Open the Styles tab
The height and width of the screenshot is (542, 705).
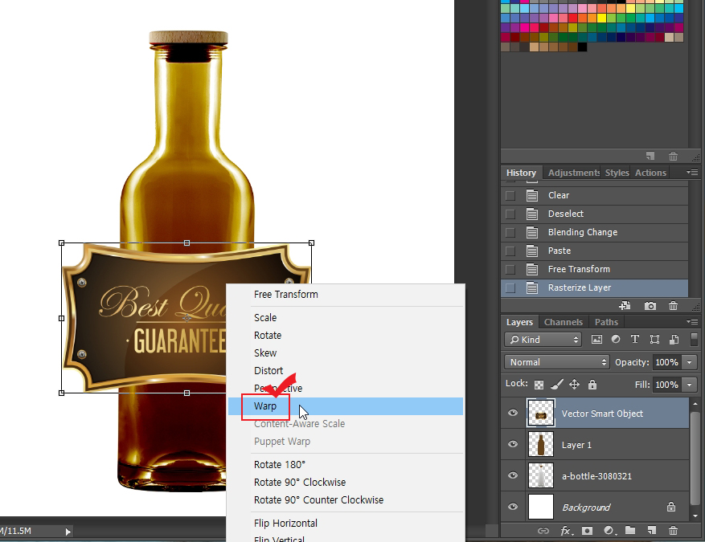click(617, 173)
